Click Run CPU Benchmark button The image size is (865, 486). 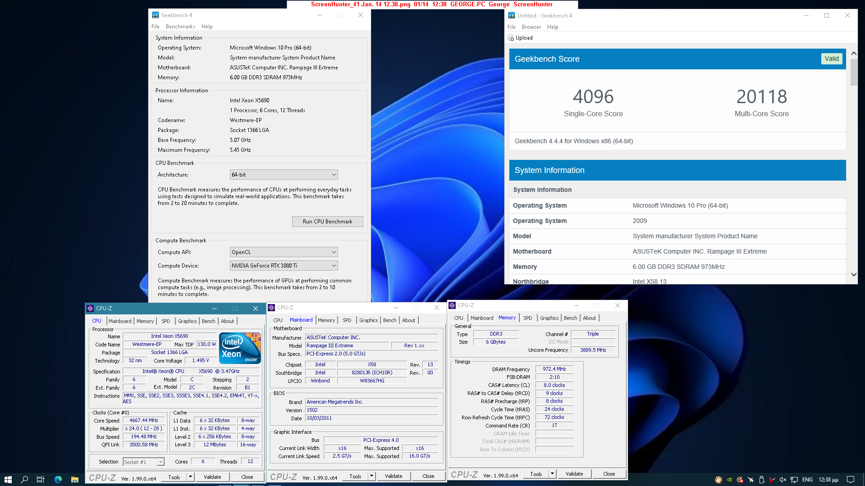click(x=328, y=222)
